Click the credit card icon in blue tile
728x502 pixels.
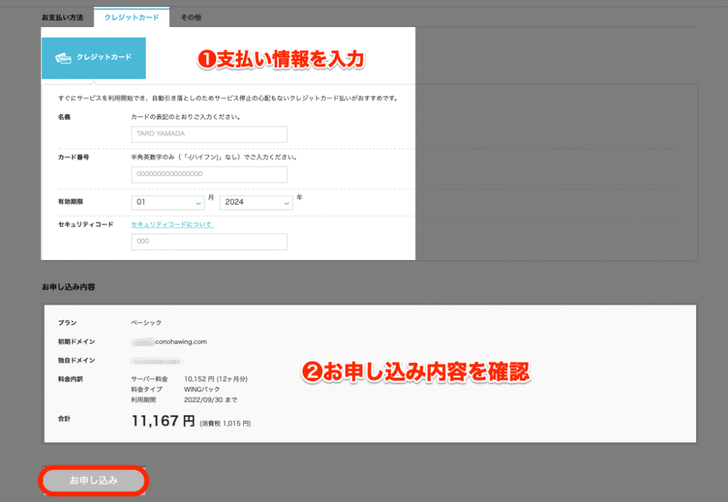[63, 58]
